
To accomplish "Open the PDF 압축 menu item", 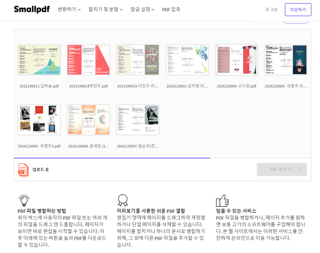I will coord(171,10).
